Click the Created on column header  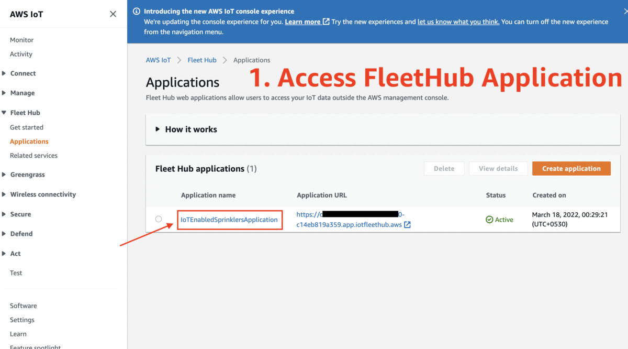pyautogui.click(x=549, y=195)
